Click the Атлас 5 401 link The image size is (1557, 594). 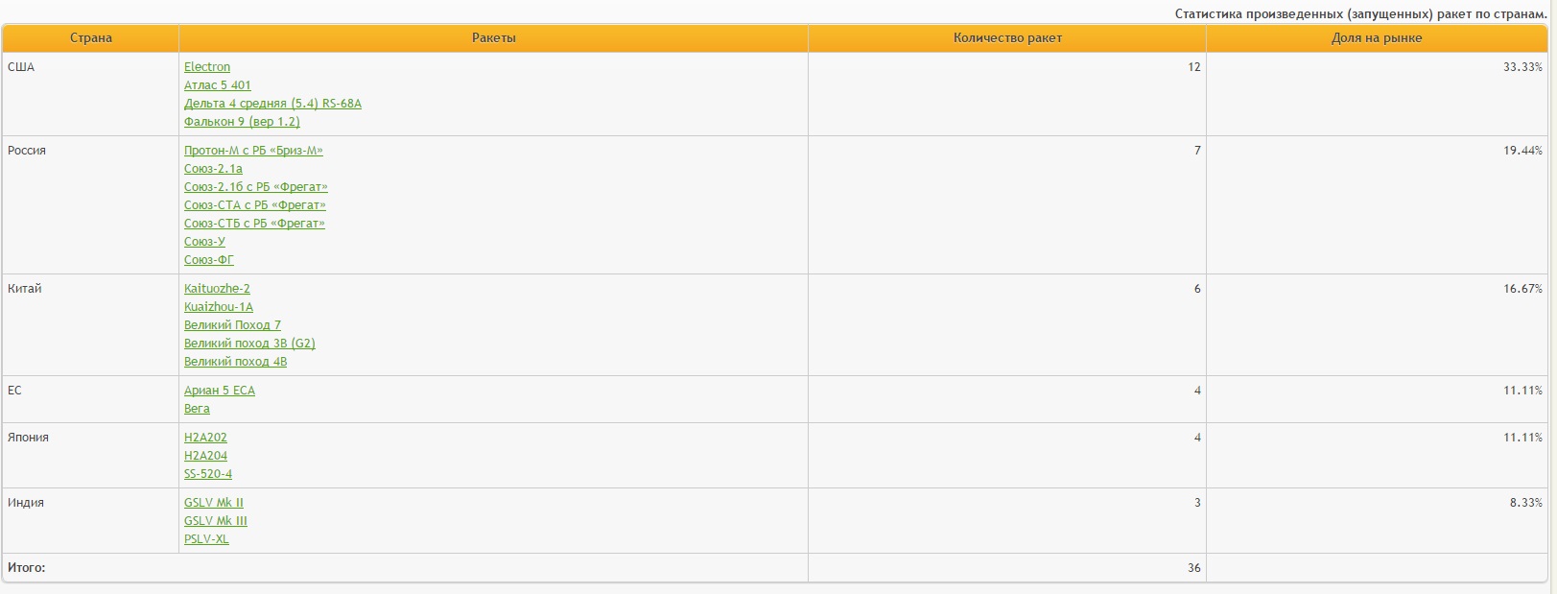click(x=217, y=85)
